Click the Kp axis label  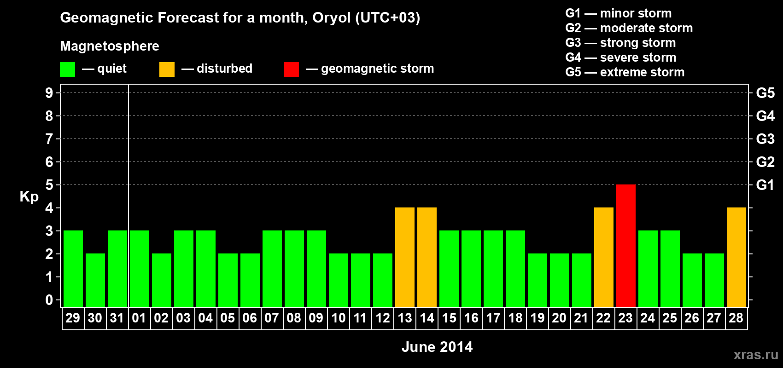pos(29,197)
